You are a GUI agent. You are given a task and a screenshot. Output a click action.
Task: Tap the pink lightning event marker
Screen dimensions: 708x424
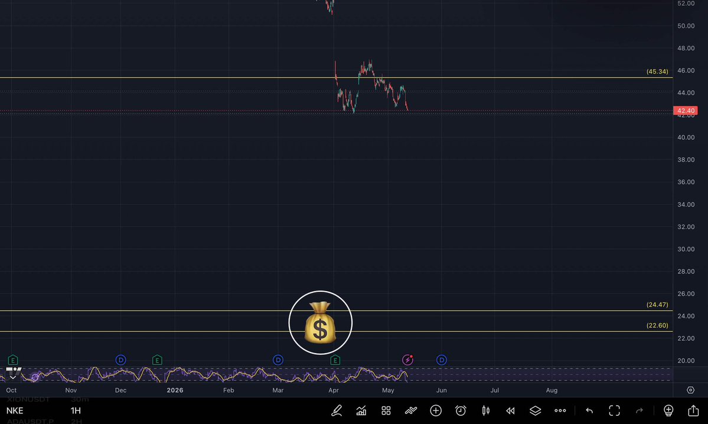pos(407,360)
